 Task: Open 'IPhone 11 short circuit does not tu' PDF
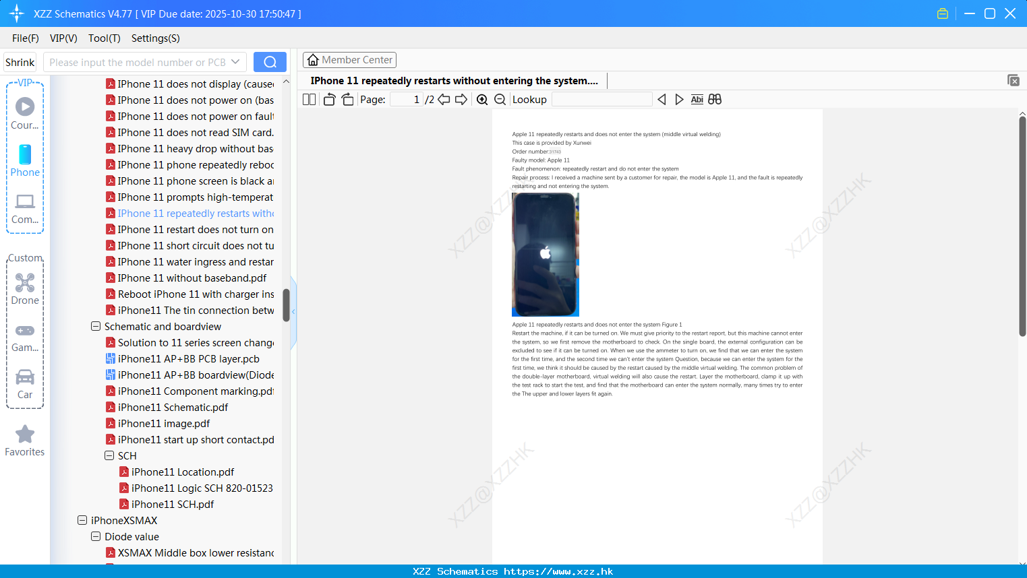click(x=190, y=245)
